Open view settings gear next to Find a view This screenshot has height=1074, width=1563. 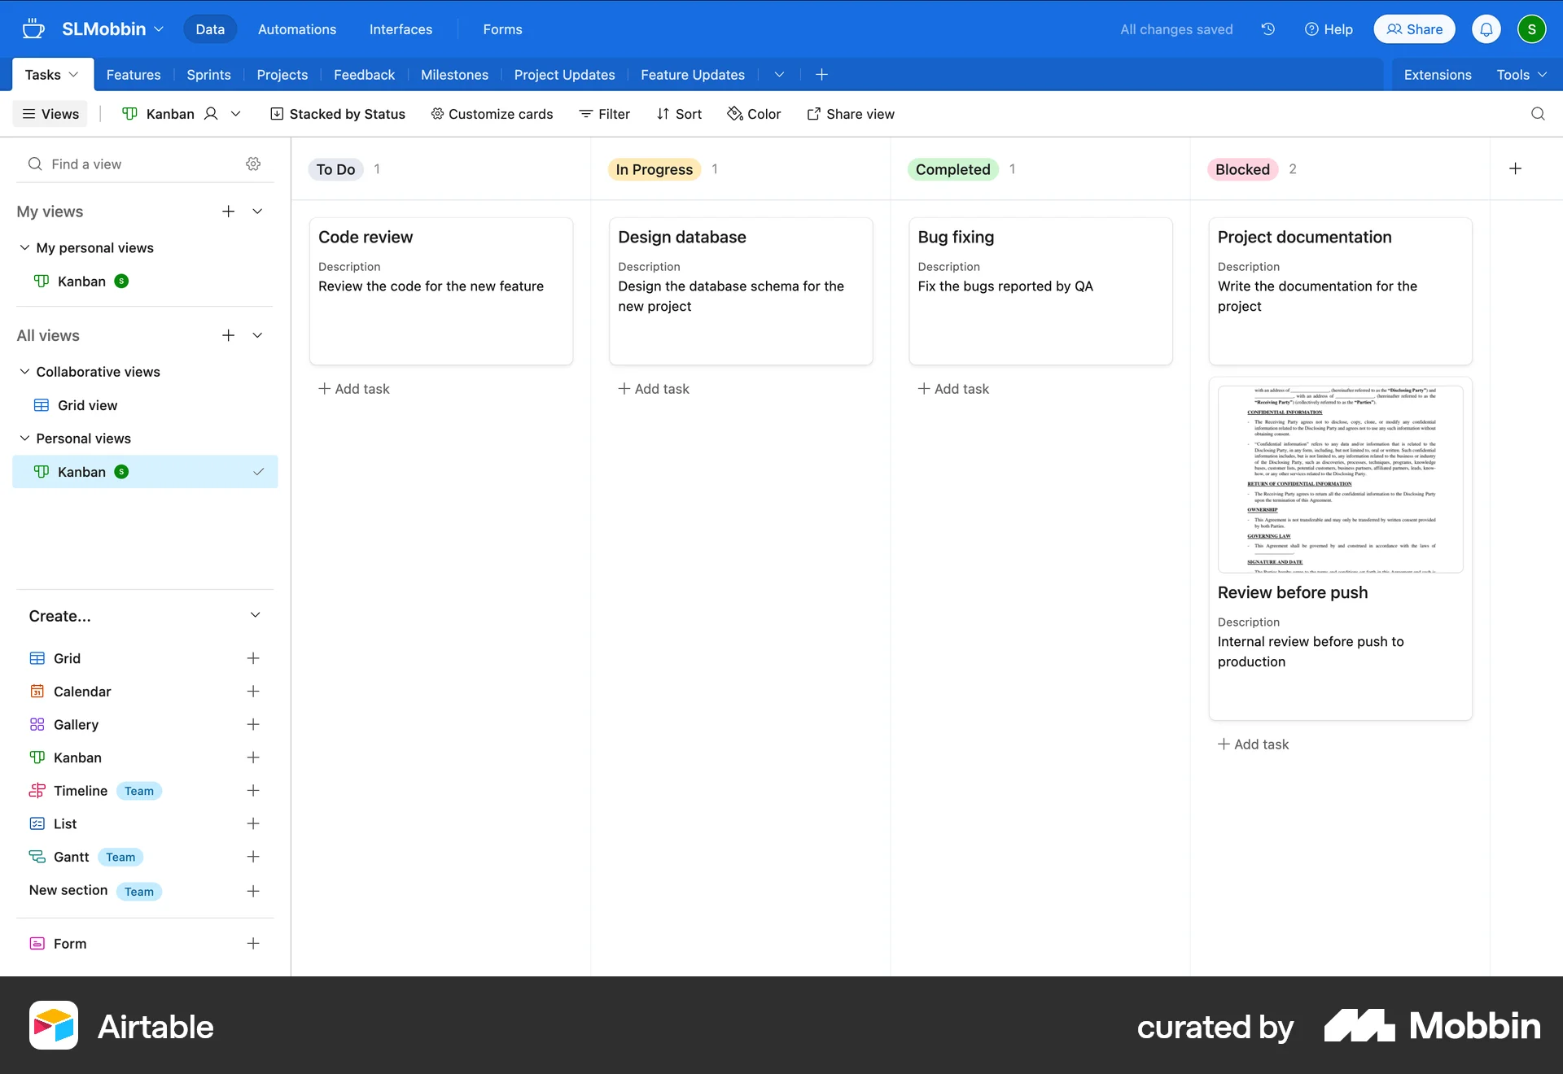252,164
